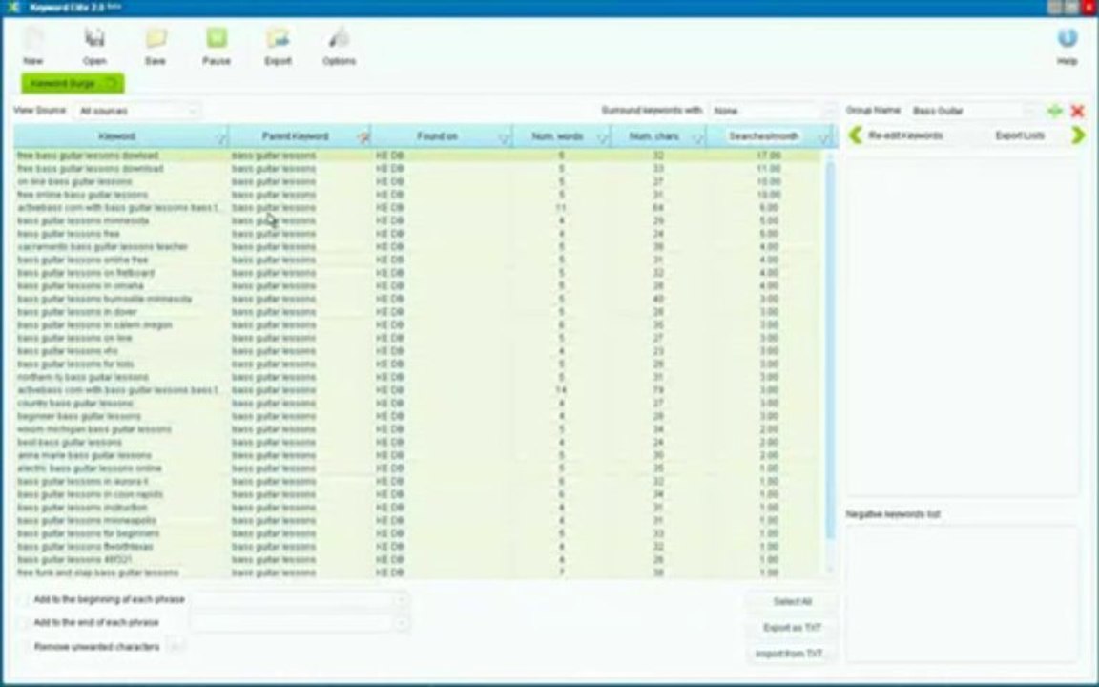Open the View Source dropdown
Screen dimensions: 1099x687
136,111
